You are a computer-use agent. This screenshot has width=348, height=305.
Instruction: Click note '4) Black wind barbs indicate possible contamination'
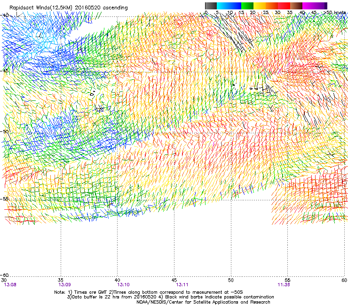(216, 297)
